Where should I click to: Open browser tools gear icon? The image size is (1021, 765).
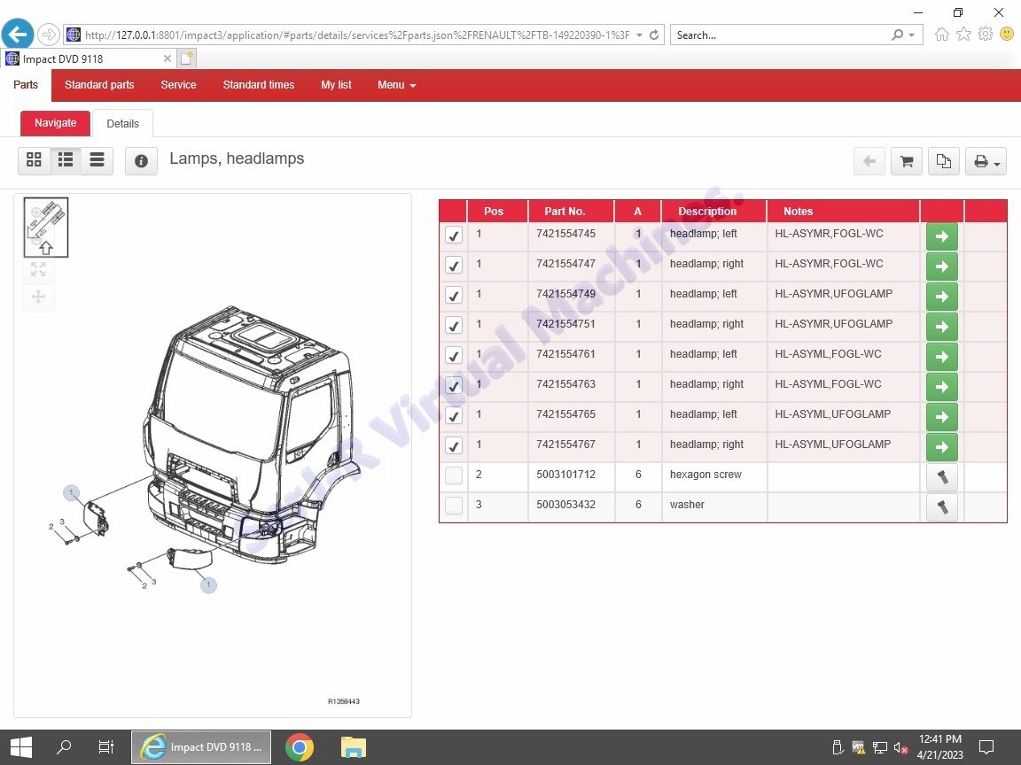point(986,34)
